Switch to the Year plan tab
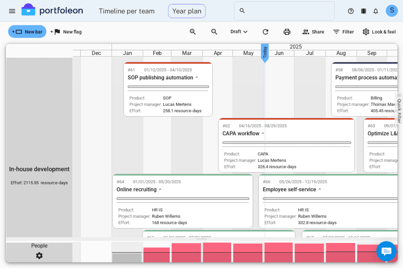The width and height of the screenshot is (403, 268). (187, 11)
